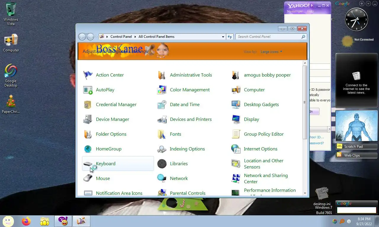Click the Performance Information label

270,190
